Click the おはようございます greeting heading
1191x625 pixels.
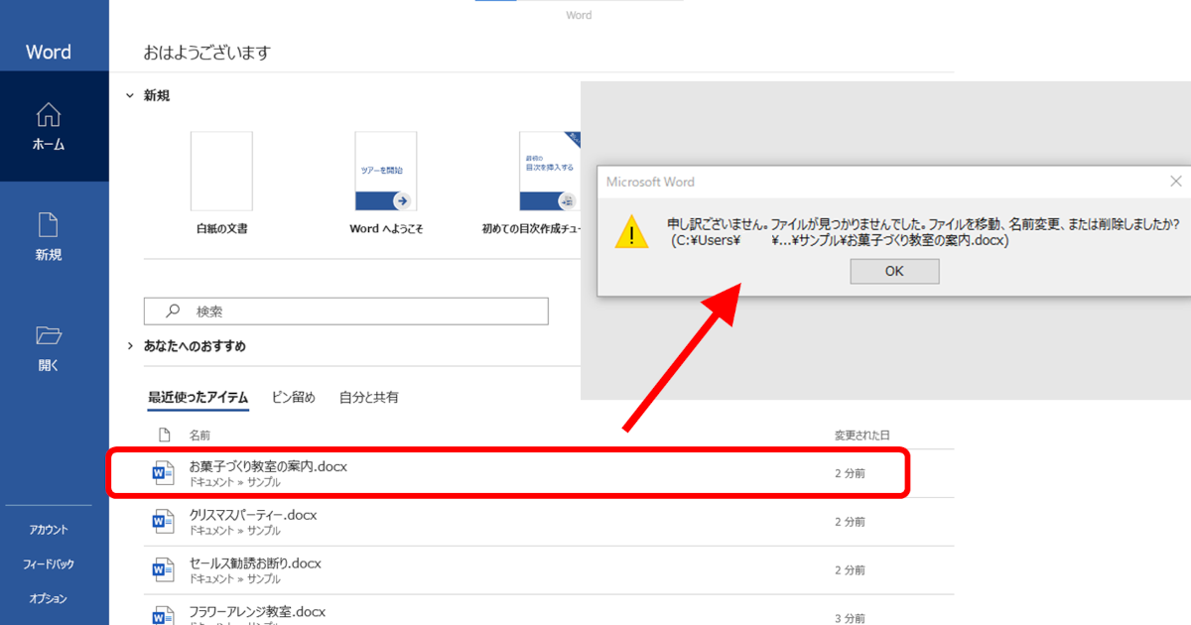[207, 53]
